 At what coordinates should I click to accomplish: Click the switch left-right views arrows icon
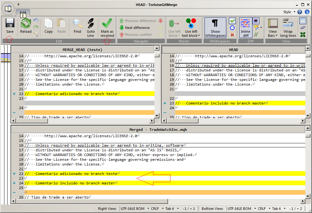tap(303, 28)
